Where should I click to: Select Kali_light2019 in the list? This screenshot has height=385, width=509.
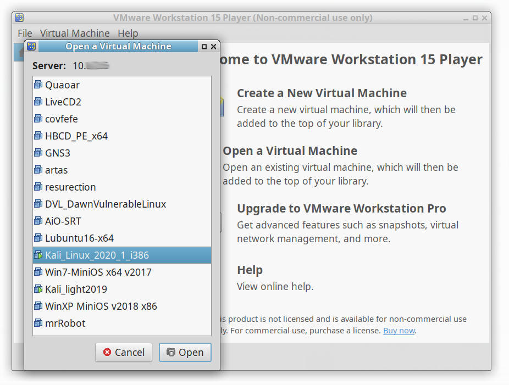pos(76,289)
